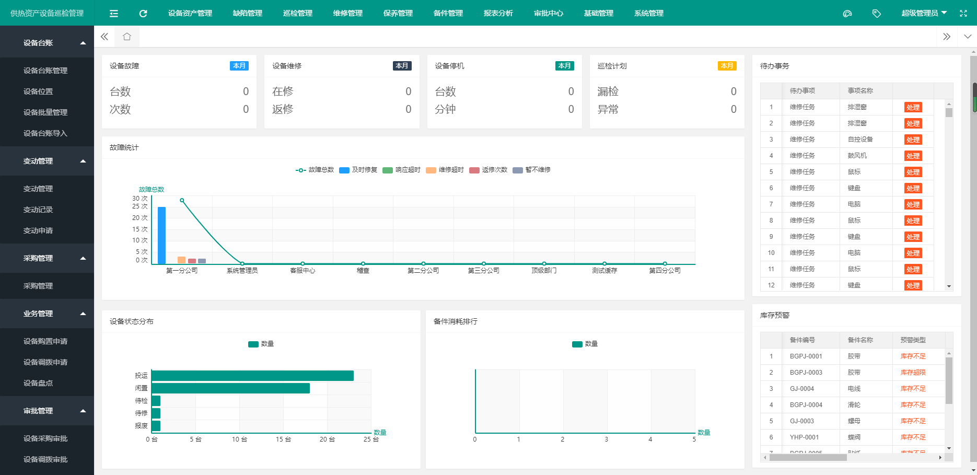The height and width of the screenshot is (475, 977).
Task: Toggle 暂不维修 legend swatch
Action: coord(518,170)
